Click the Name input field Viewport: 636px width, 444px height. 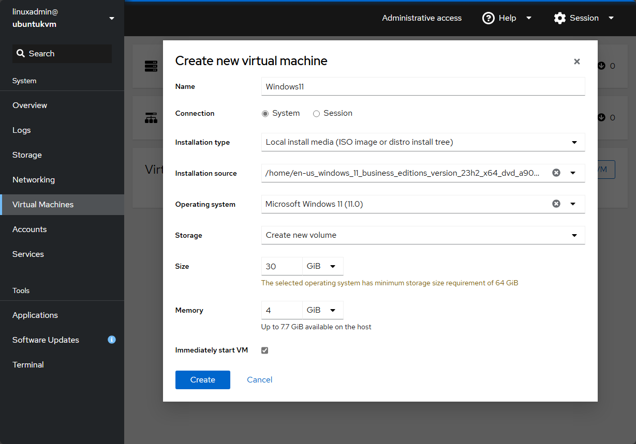click(x=423, y=87)
